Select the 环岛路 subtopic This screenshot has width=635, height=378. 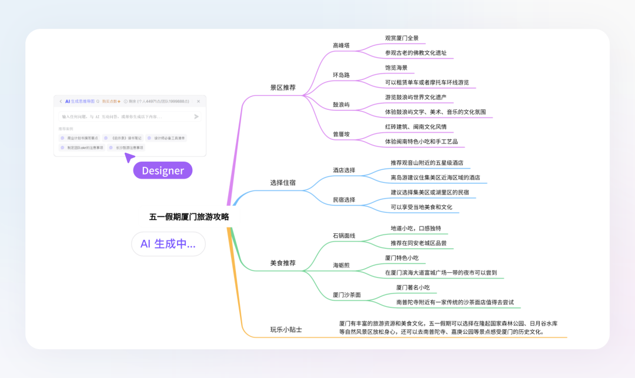(x=341, y=75)
